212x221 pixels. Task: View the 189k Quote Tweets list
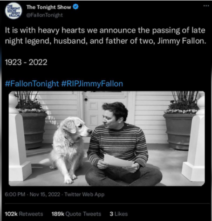coord(76,214)
